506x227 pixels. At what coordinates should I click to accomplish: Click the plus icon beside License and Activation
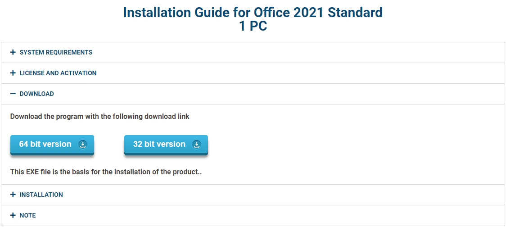[x=13, y=73]
